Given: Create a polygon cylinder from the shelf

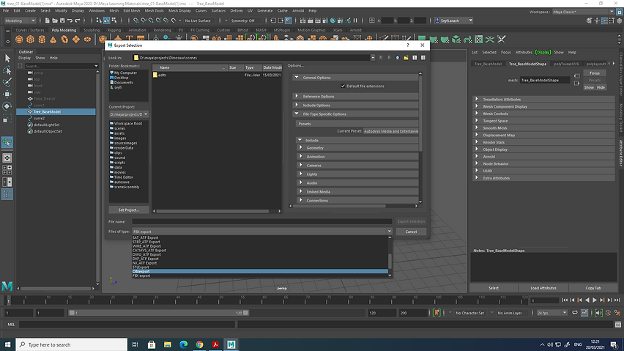Looking at the screenshot, I should point(42,40).
